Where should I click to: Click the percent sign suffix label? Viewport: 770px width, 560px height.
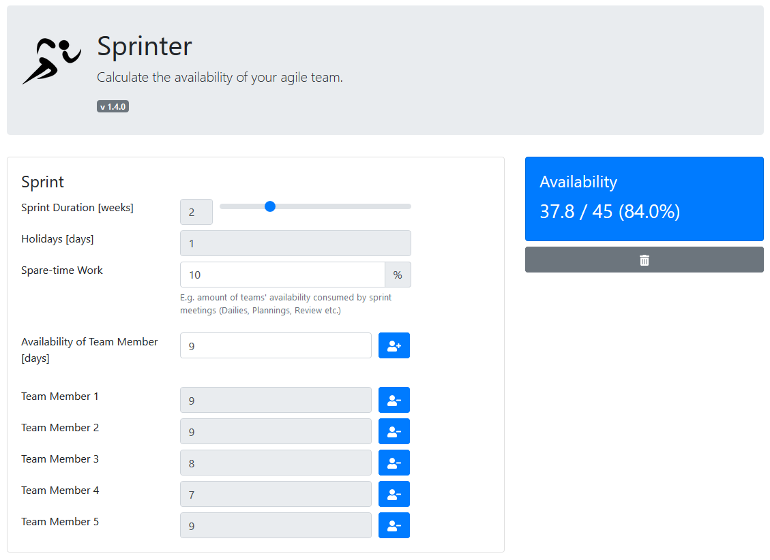(x=398, y=275)
